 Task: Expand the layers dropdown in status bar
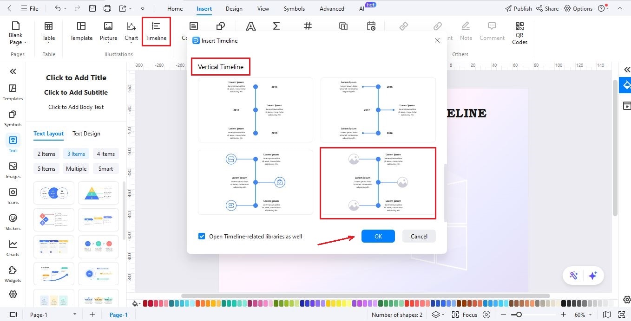(x=443, y=315)
